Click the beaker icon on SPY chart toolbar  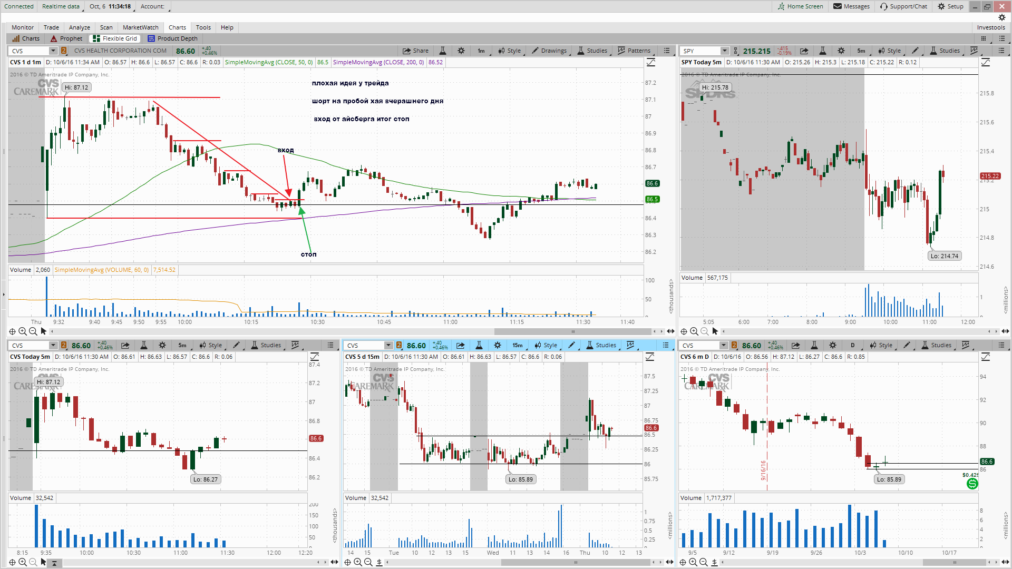pos(823,51)
